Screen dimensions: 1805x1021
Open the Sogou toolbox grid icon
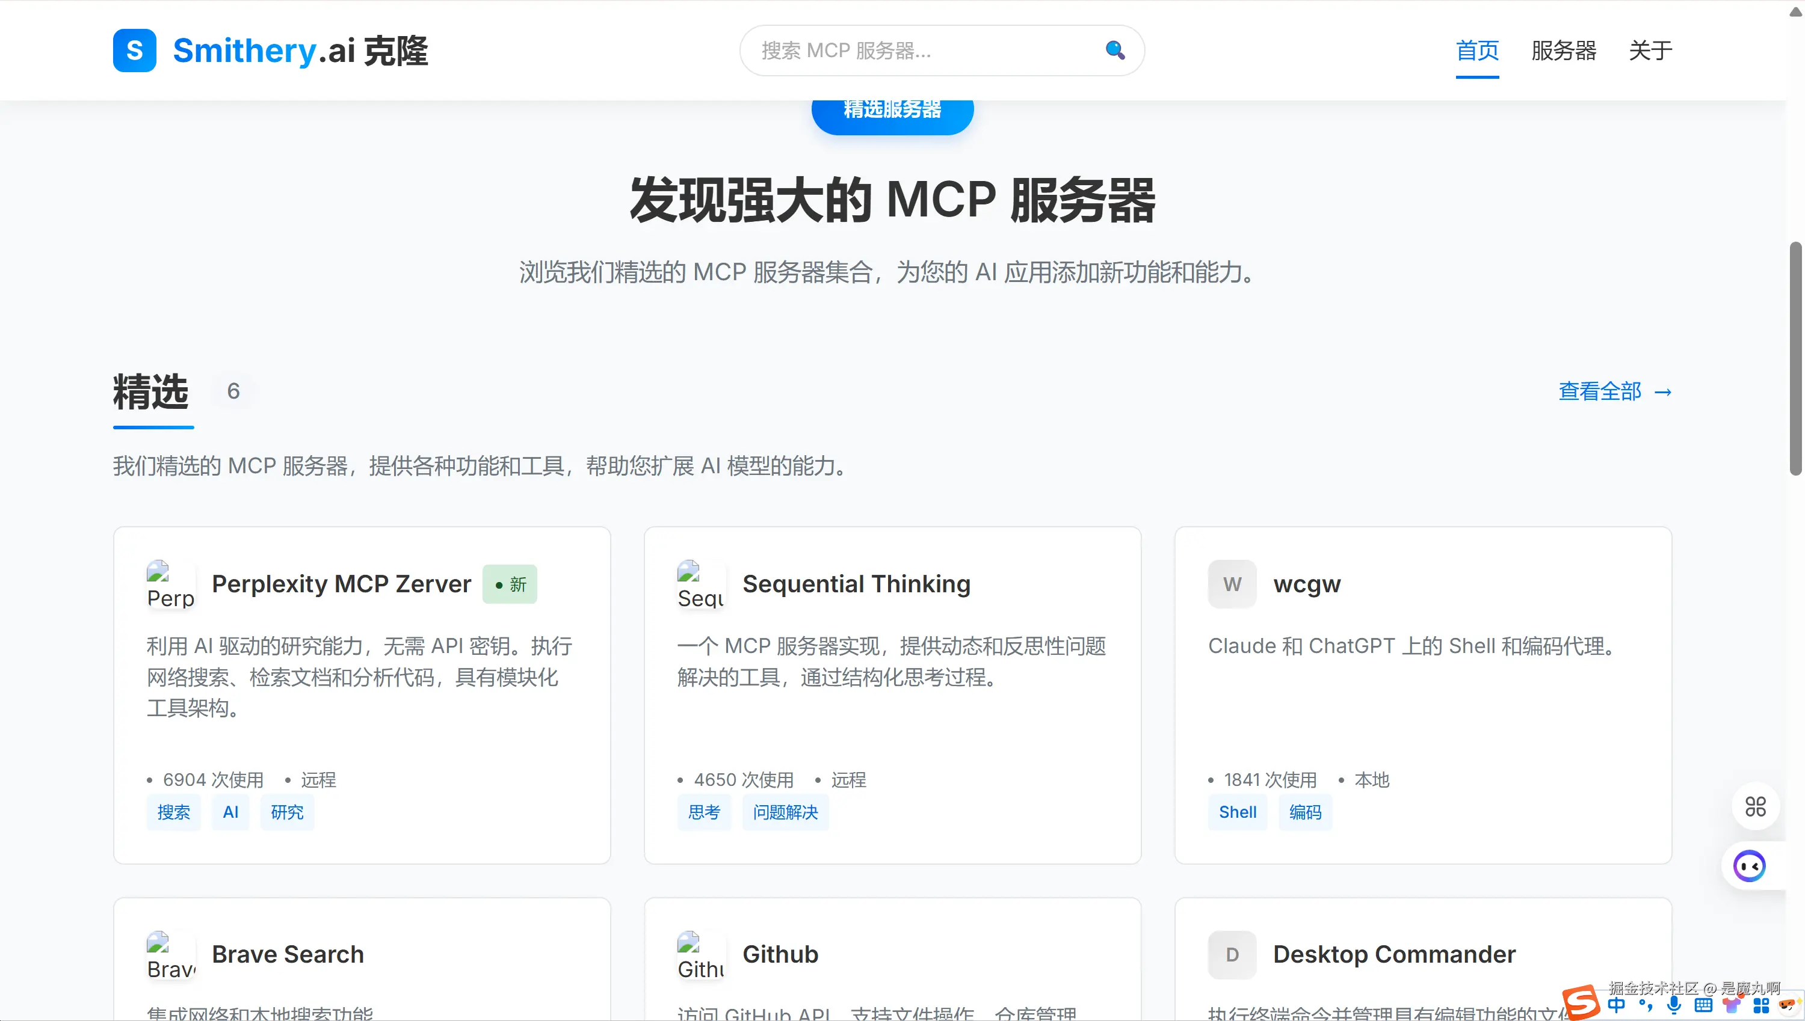click(1762, 1005)
